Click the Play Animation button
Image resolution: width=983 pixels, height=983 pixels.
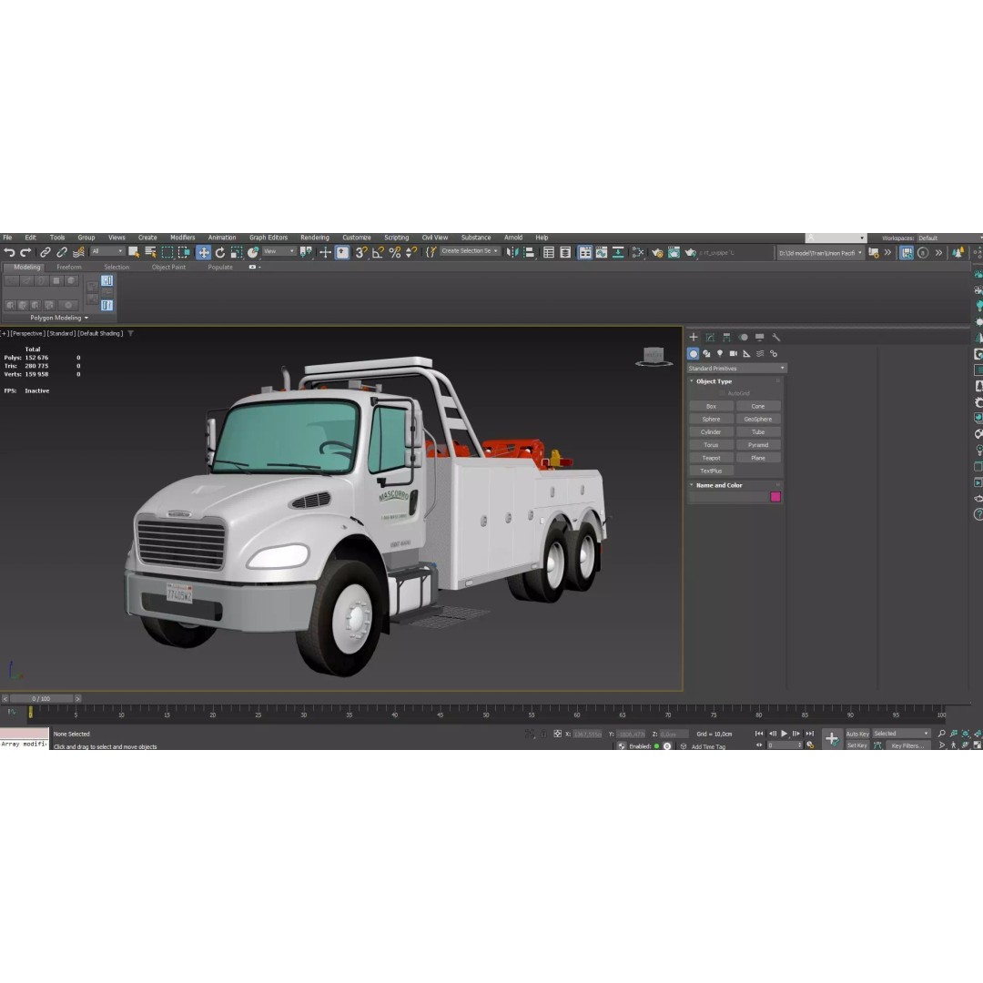point(785,734)
